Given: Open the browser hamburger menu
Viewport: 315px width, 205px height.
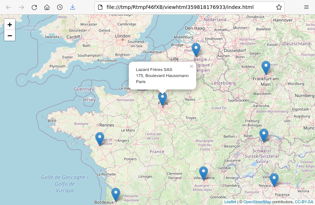Looking at the screenshot, I should 306,7.
